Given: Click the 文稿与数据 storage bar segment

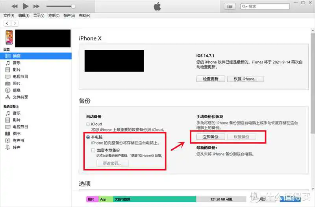Looking at the screenshot, I should (154, 199).
